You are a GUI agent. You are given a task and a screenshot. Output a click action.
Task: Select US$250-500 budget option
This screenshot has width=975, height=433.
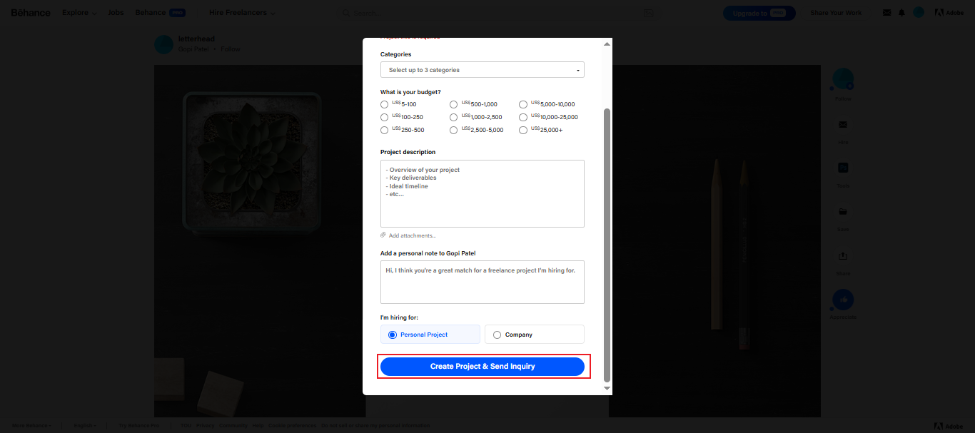tap(385, 131)
